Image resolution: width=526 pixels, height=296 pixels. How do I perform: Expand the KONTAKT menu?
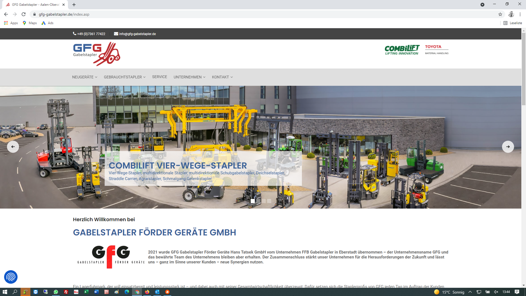point(222,77)
